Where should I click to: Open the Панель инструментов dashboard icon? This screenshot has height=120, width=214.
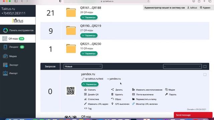5,30
